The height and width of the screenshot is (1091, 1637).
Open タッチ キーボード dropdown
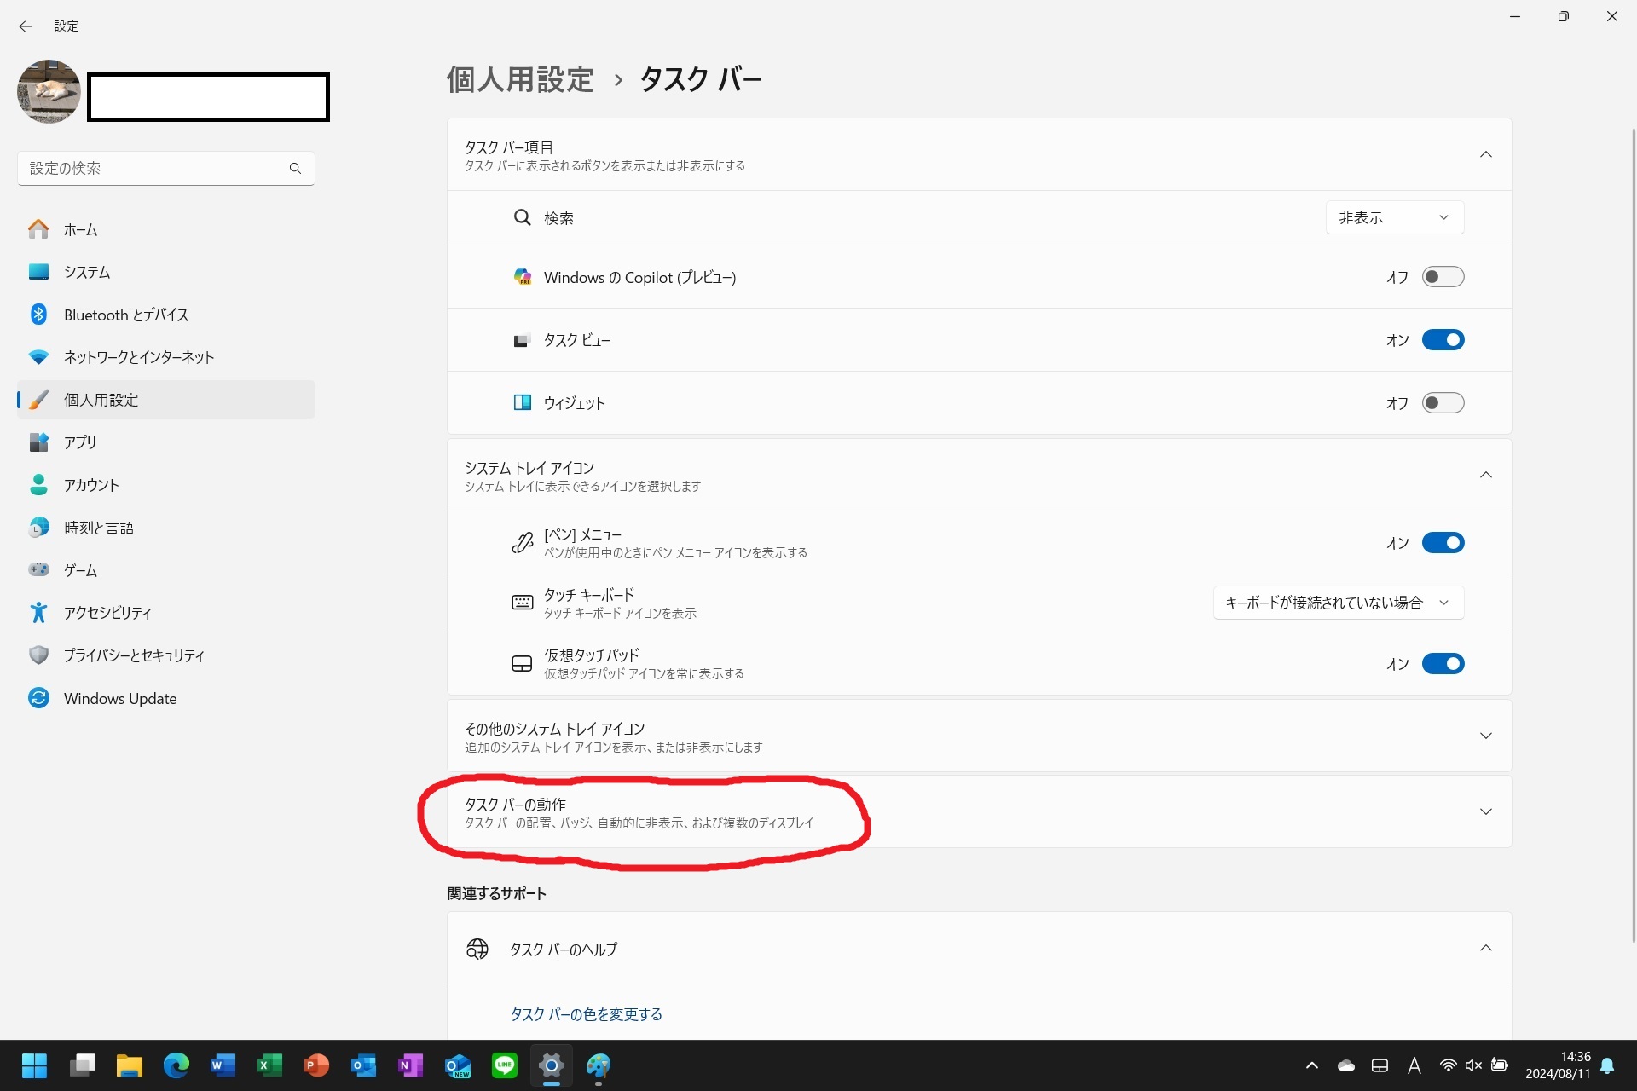(x=1337, y=603)
